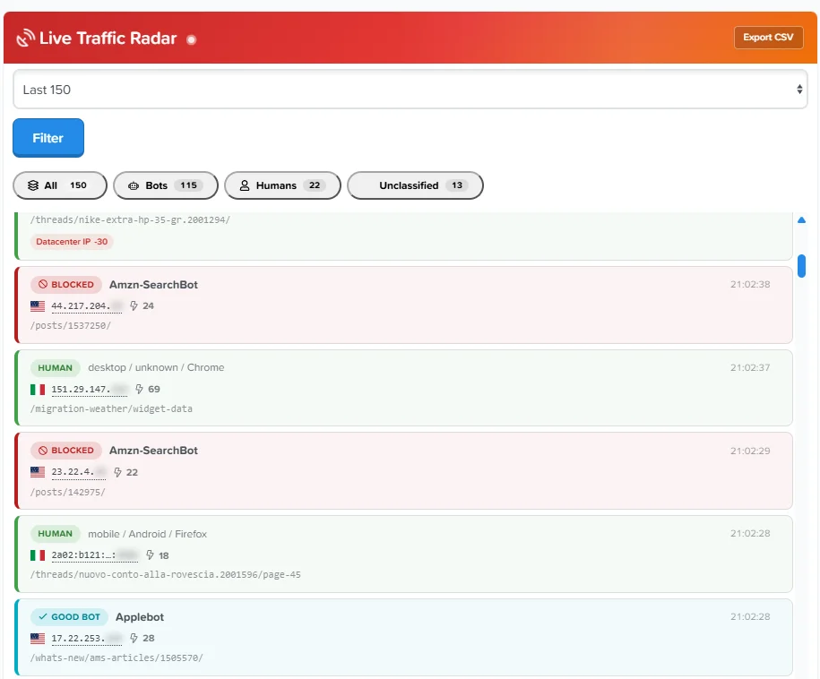The width and height of the screenshot is (820, 679).
Task: Click the live status dot in the header
Action: (192, 39)
